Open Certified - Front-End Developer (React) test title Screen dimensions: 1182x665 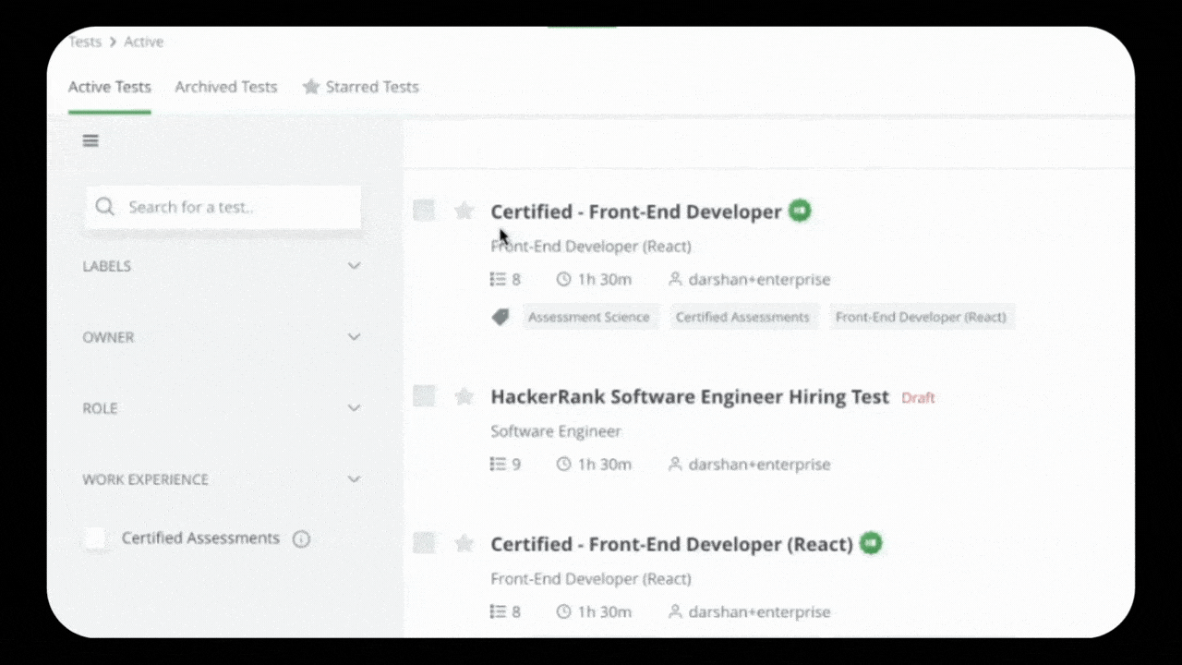pos(671,544)
